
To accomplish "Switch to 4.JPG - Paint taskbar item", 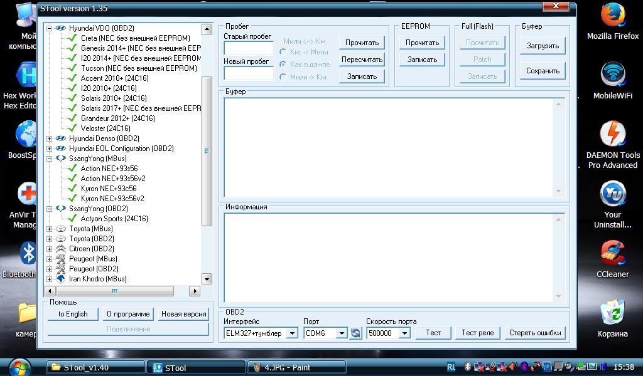I will pos(296,368).
